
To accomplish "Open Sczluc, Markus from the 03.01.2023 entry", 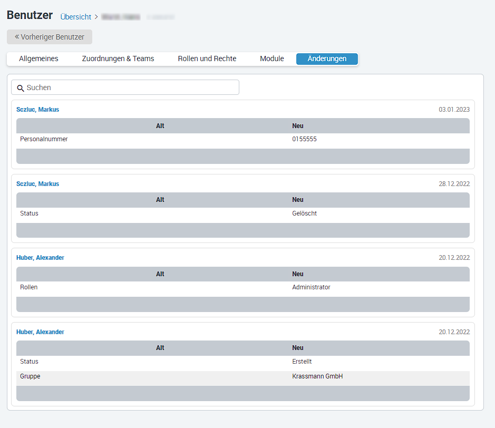I will pos(37,110).
